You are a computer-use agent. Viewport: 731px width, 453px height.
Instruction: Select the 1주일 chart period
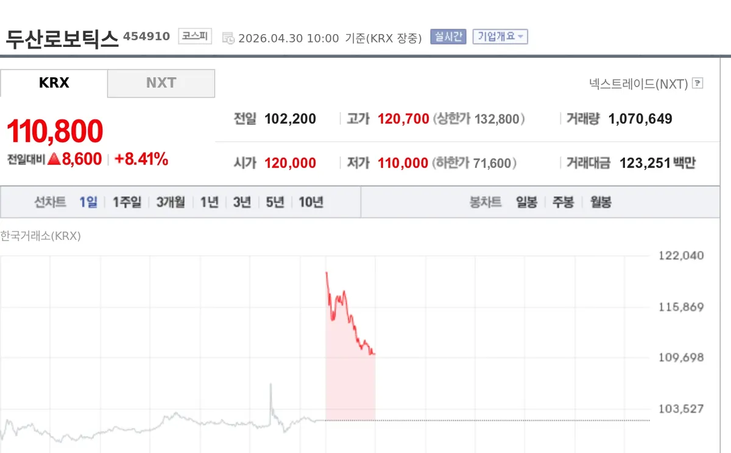pos(126,203)
